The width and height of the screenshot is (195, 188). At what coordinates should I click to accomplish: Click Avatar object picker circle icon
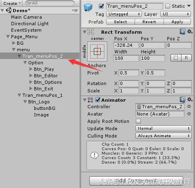[189, 114]
